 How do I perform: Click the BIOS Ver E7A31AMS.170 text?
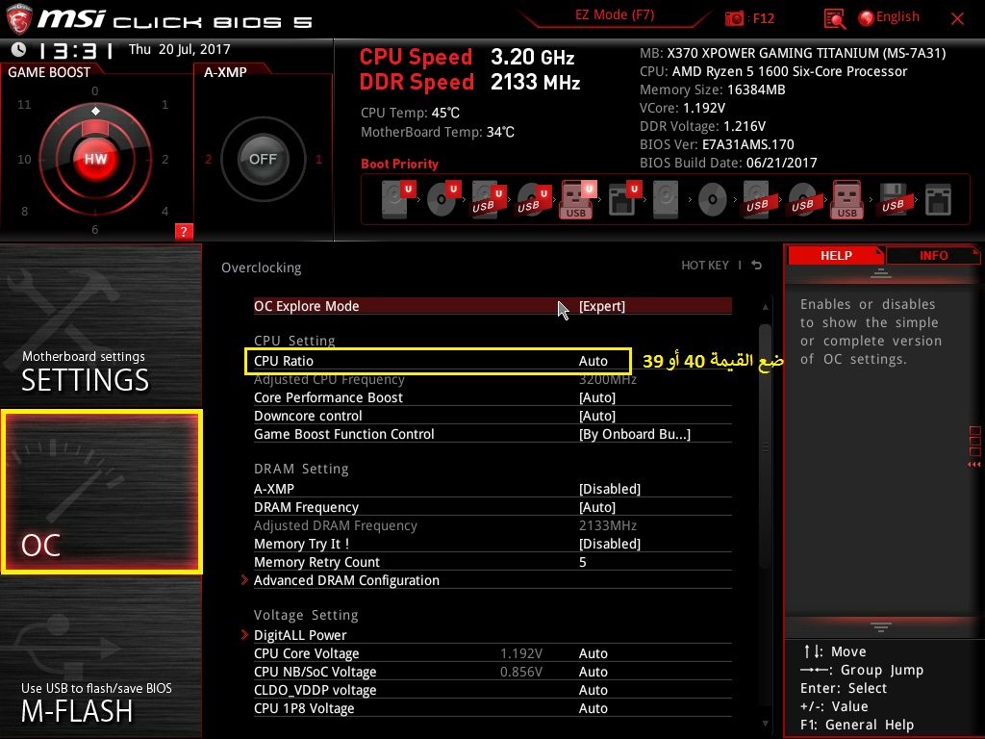pos(717,144)
